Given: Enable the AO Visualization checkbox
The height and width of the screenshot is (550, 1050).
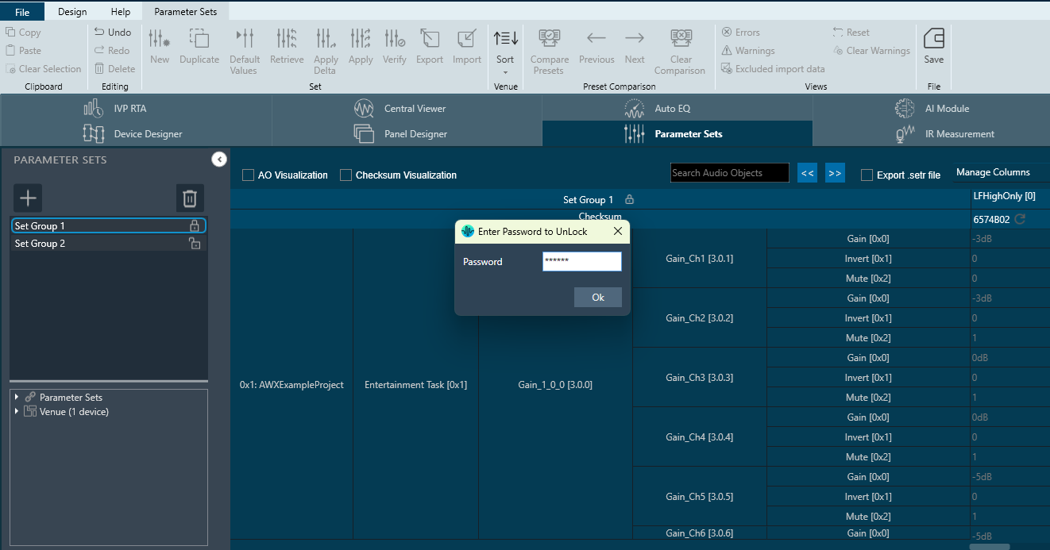Looking at the screenshot, I should click(x=249, y=175).
